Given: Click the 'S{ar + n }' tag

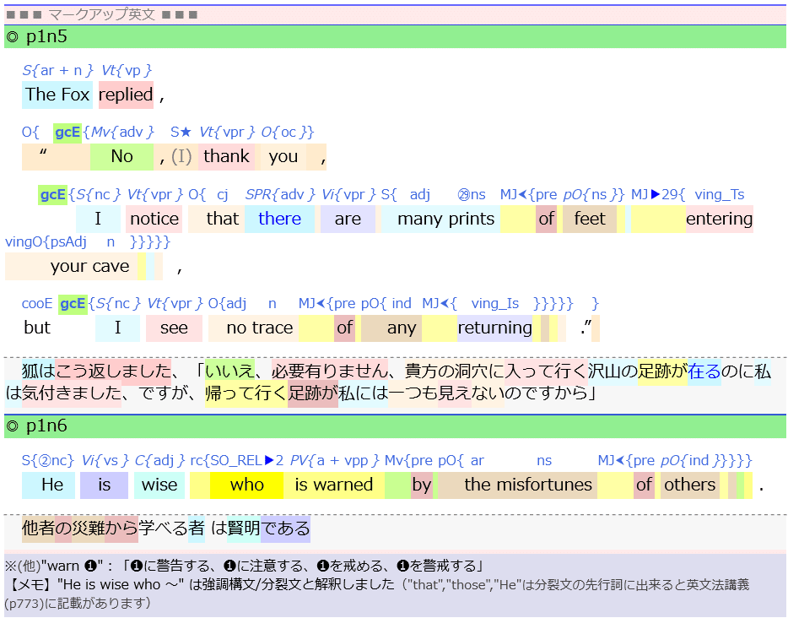Looking at the screenshot, I should (58, 70).
